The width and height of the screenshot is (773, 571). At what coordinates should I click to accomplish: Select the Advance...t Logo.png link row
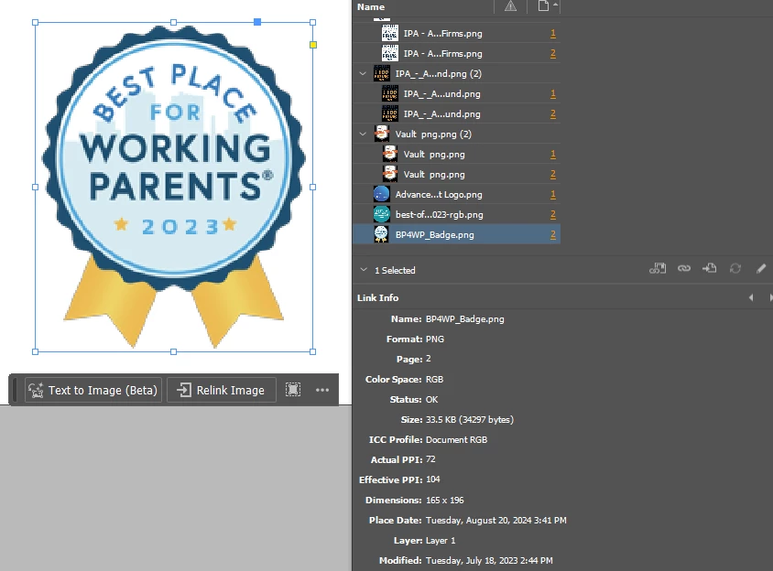(x=456, y=194)
